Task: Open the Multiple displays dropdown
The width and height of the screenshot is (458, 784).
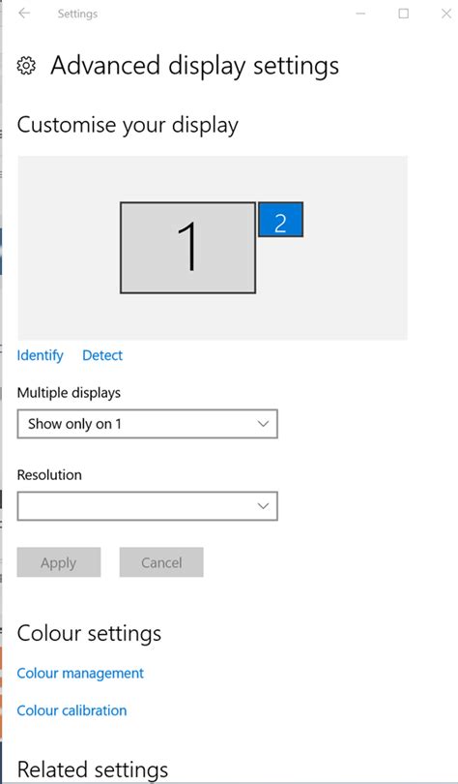Action: click(147, 424)
